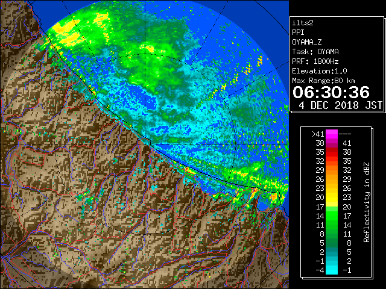
Task: Click the '4 DEC 2018 JST' date
Action: pyautogui.click(x=340, y=105)
